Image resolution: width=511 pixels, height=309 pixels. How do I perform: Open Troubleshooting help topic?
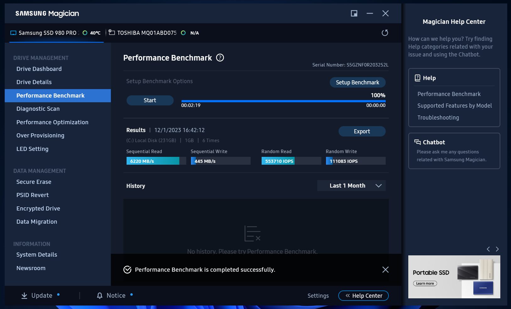click(438, 118)
